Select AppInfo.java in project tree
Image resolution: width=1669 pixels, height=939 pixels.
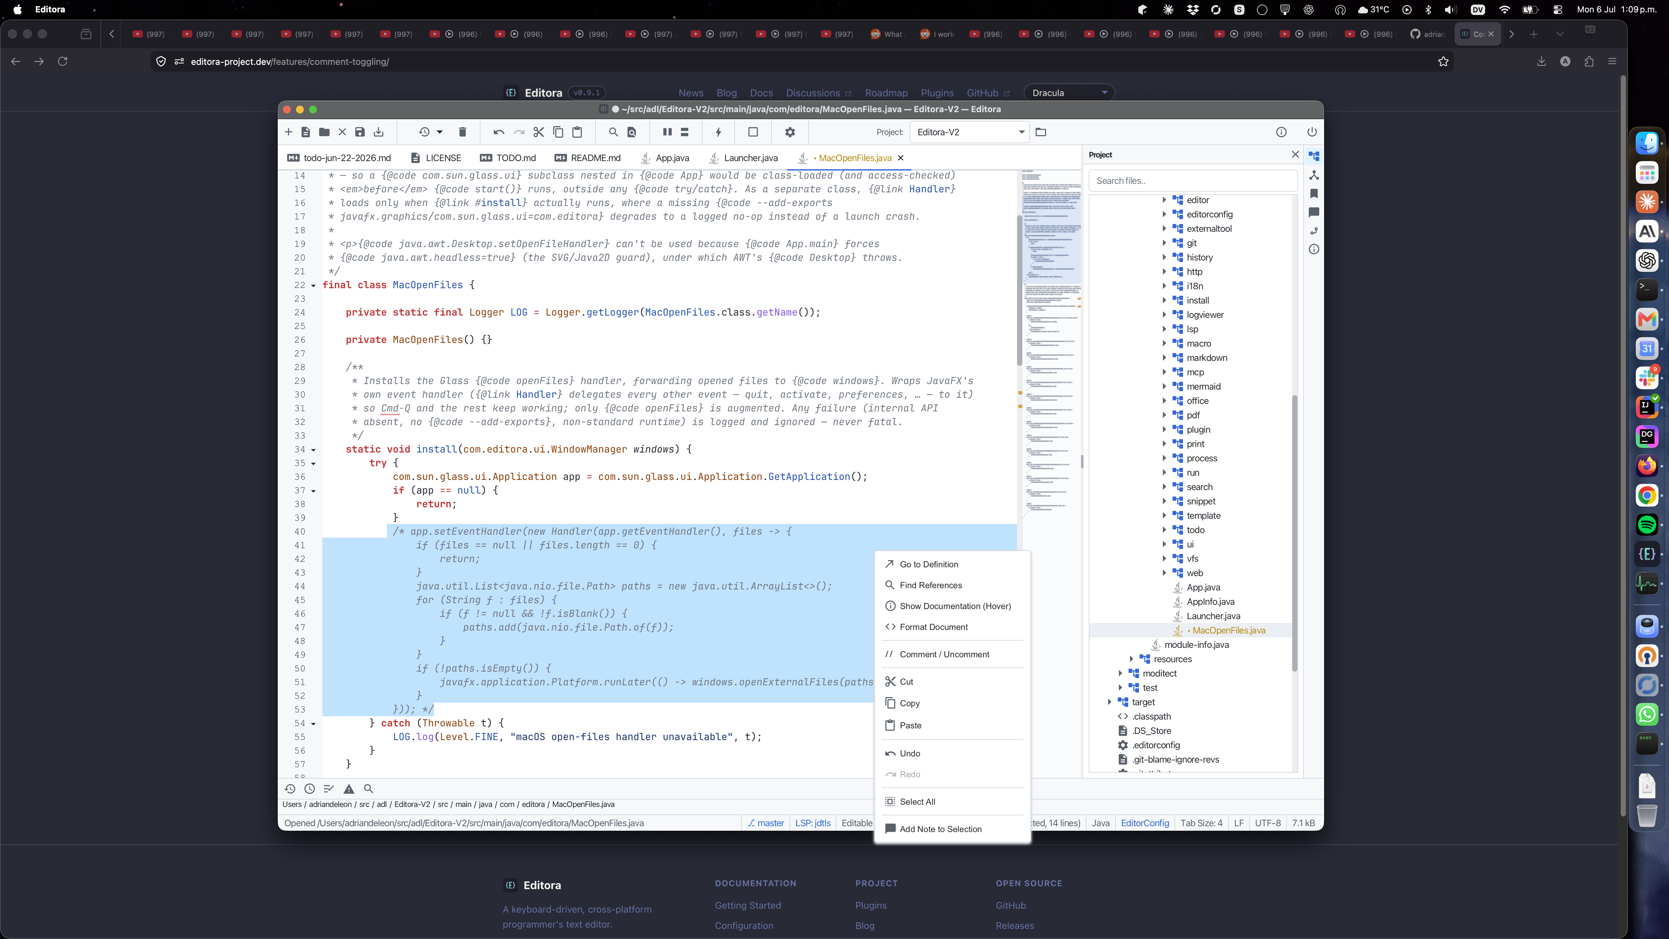(1210, 602)
